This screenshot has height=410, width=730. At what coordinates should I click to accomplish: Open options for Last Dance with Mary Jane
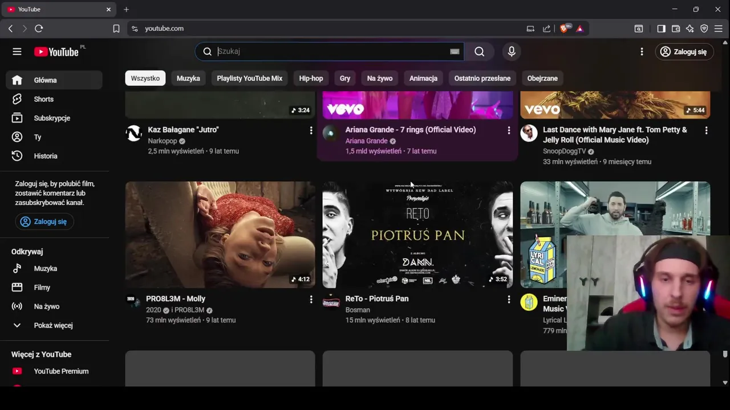706,130
